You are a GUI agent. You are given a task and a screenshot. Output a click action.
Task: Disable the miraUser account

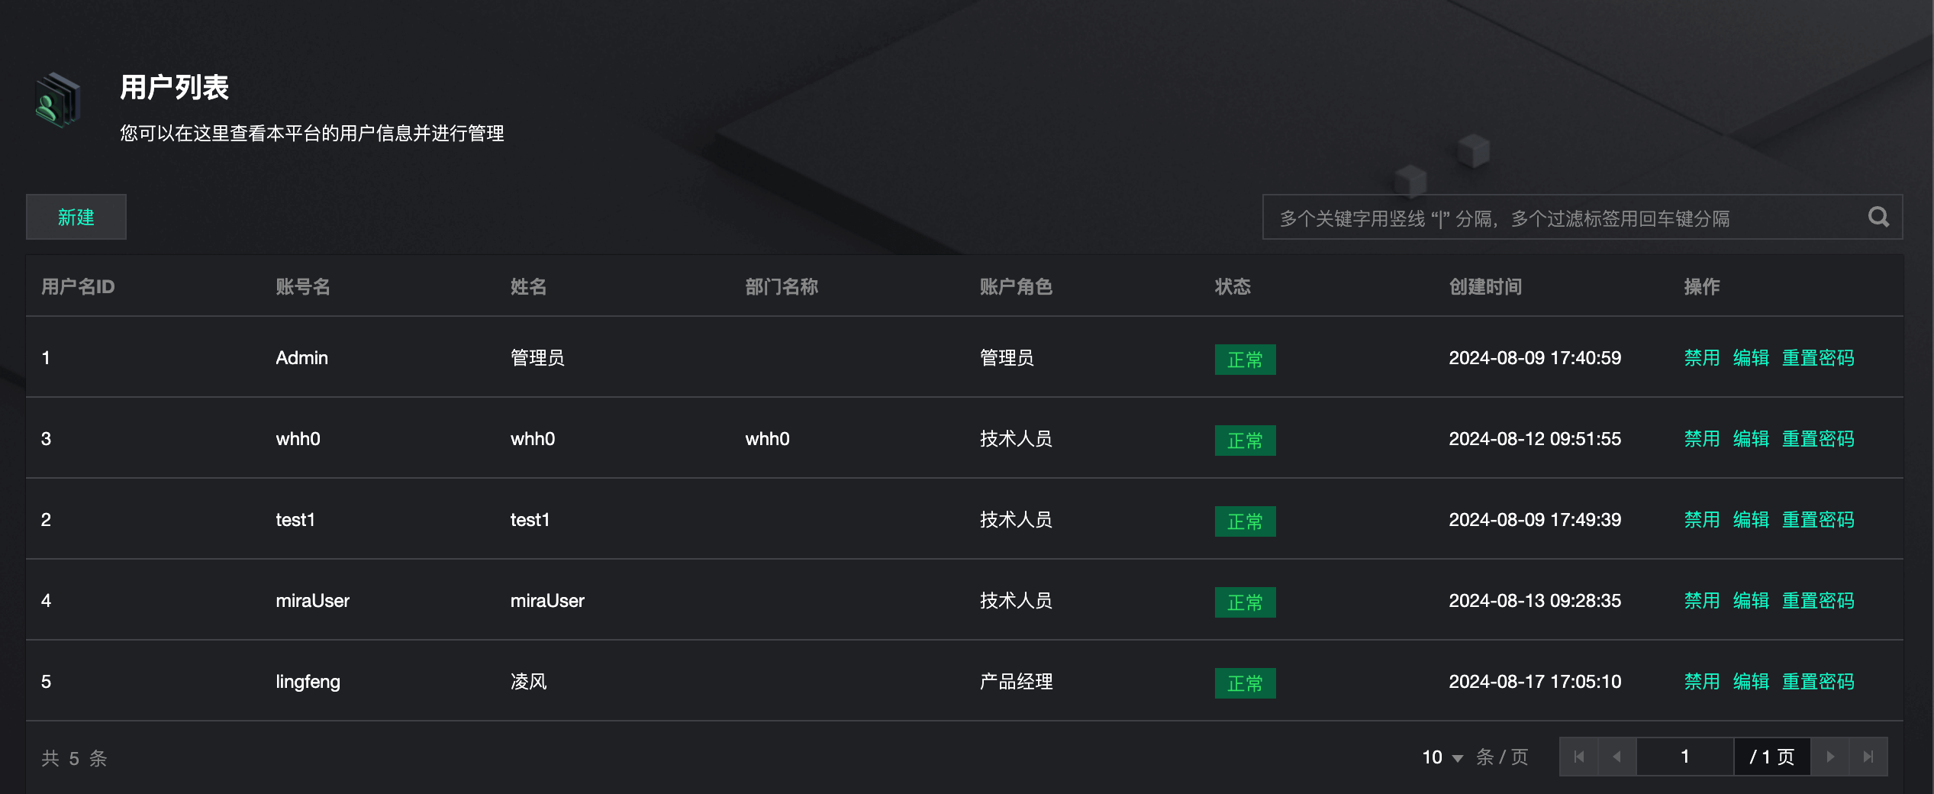click(x=1701, y=601)
